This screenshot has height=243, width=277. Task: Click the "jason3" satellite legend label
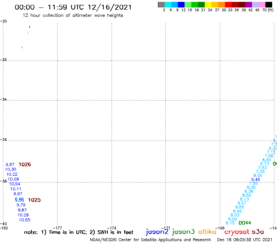[183, 232]
